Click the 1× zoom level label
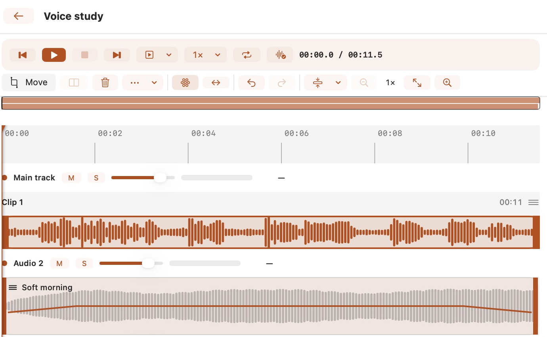The height and width of the screenshot is (337, 547). (390, 82)
